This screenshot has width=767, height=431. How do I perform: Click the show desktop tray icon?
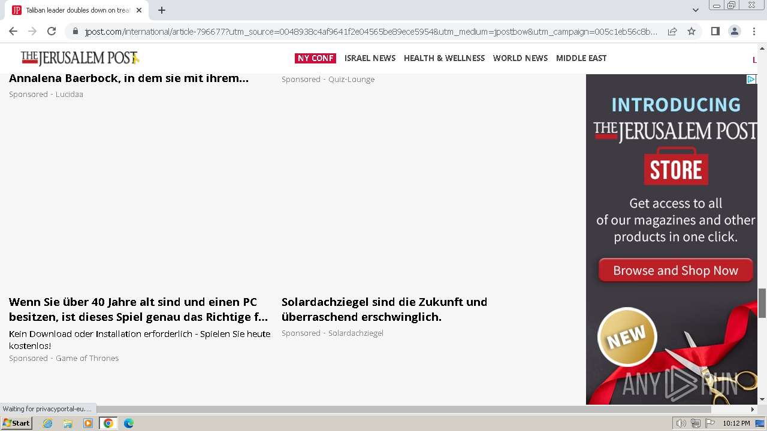tap(760, 423)
